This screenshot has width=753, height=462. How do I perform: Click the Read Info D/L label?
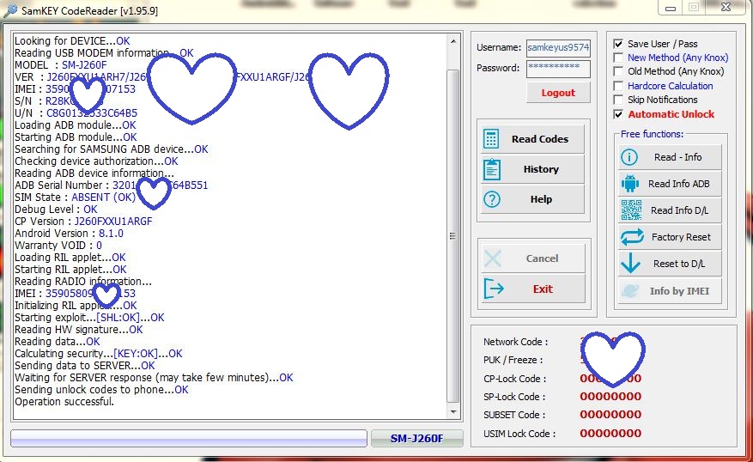click(x=679, y=210)
